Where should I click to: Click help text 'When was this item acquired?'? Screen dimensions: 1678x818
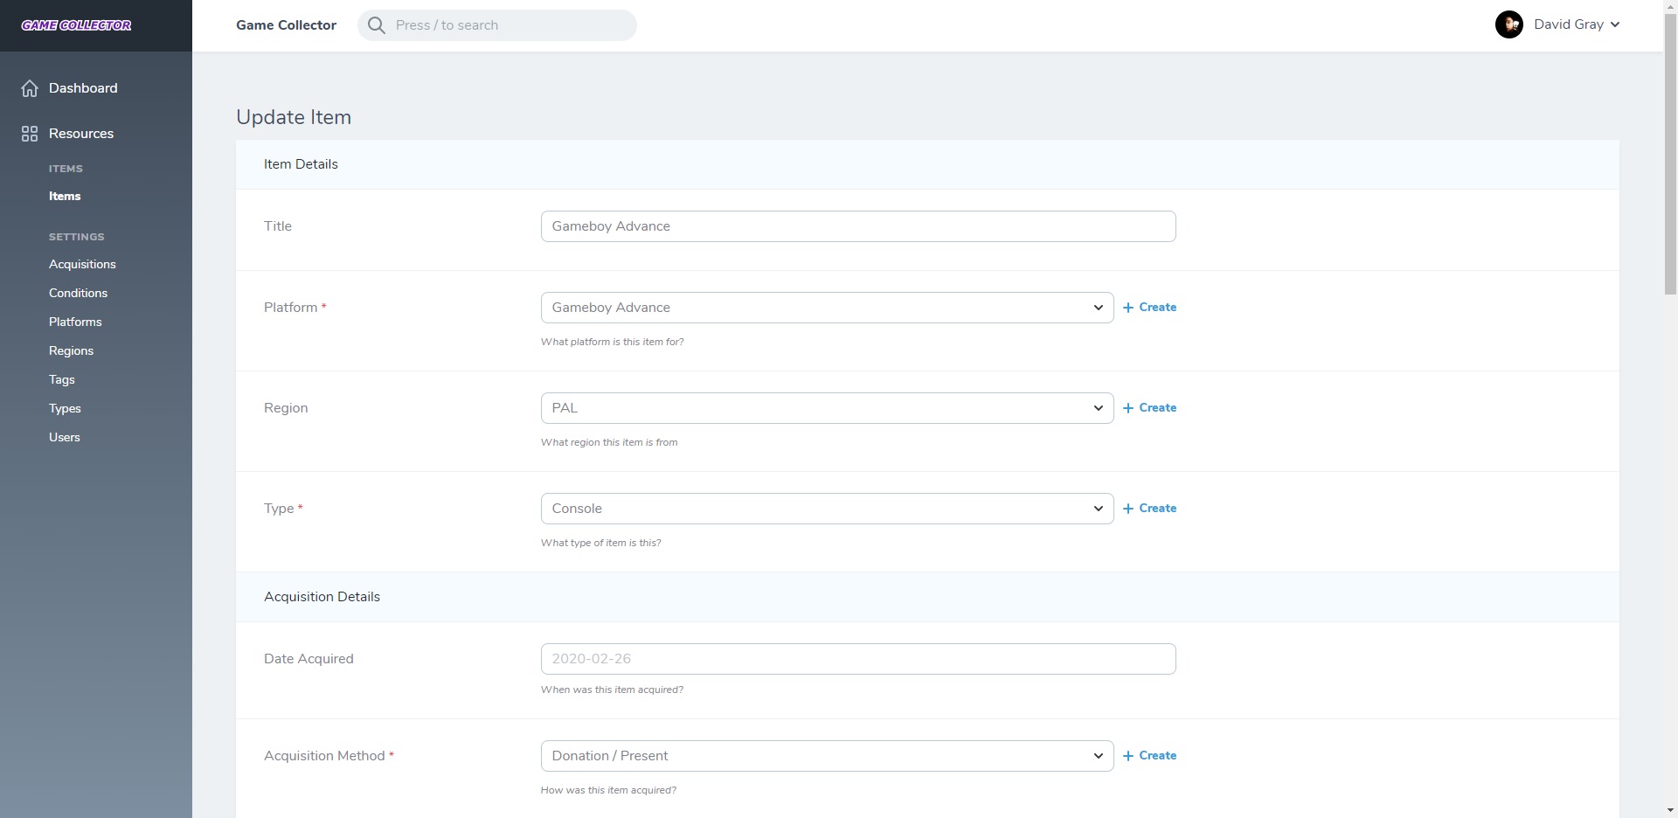tap(612, 690)
